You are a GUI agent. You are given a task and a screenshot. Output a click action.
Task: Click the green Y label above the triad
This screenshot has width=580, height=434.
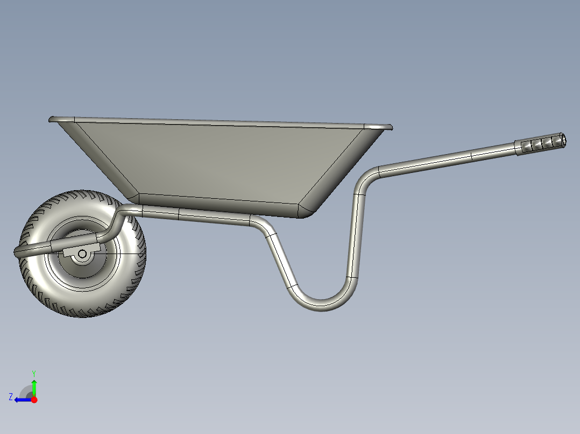[33, 373]
